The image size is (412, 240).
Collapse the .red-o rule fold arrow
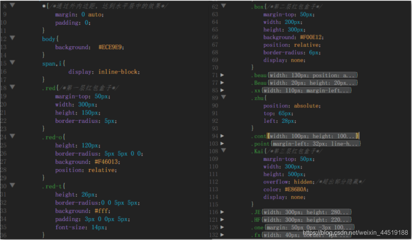[x=12, y=136]
